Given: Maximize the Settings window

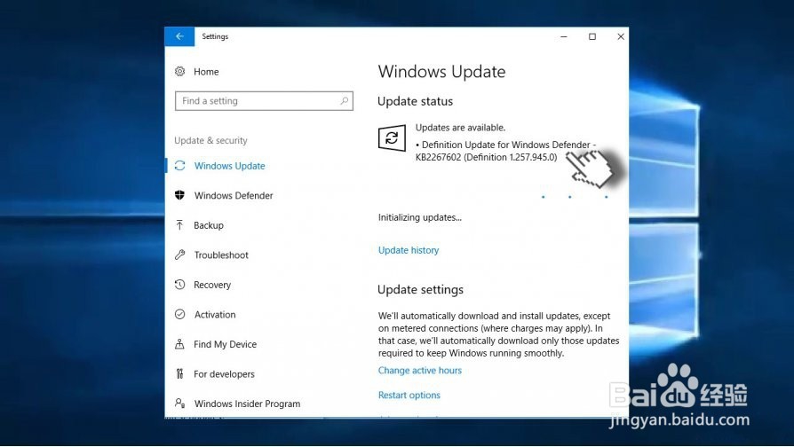Looking at the screenshot, I should coord(592,36).
